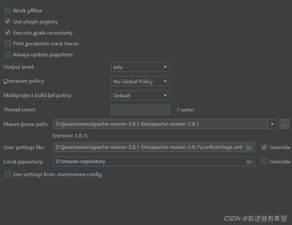Screen dimensions: 292x225
Task: Open the Multiproject build fail policy dropdown
Action: coord(165,95)
